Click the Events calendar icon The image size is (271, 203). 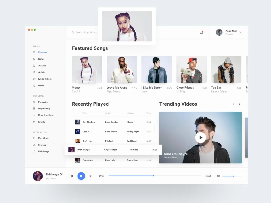point(34,122)
